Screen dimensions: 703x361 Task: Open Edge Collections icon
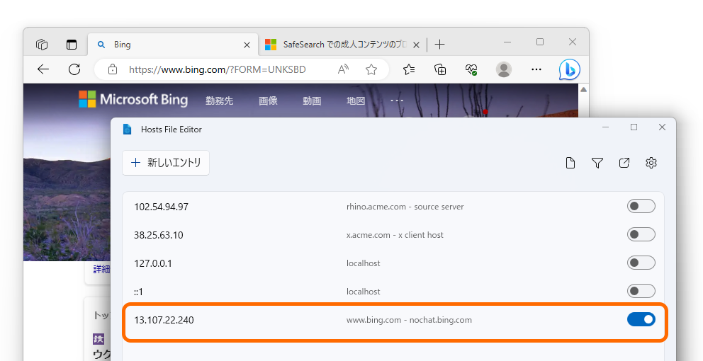point(440,69)
